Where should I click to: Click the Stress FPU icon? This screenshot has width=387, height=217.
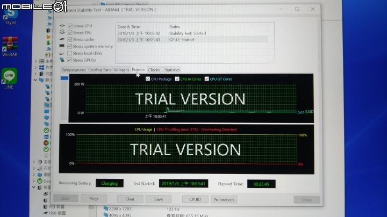[x=62, y=32]
